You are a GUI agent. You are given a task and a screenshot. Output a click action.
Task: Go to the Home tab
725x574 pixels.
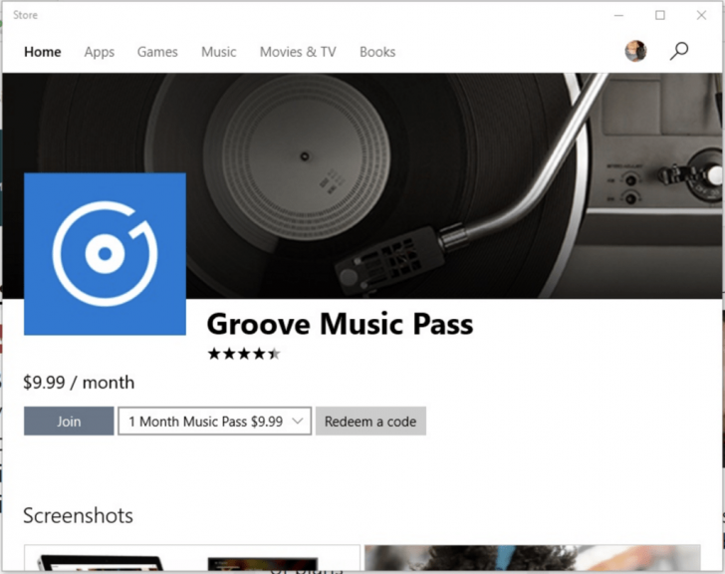(43, 52)
